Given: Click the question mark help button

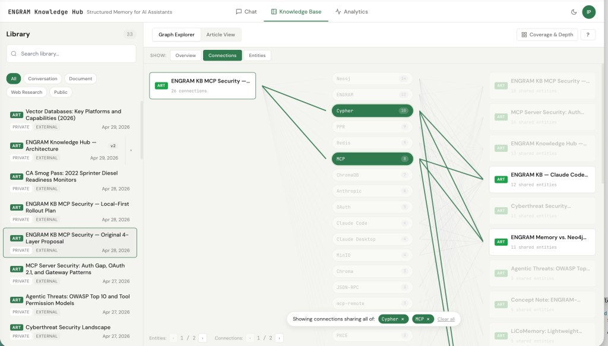Looking at the screenshot, I should tap(588, 34).
